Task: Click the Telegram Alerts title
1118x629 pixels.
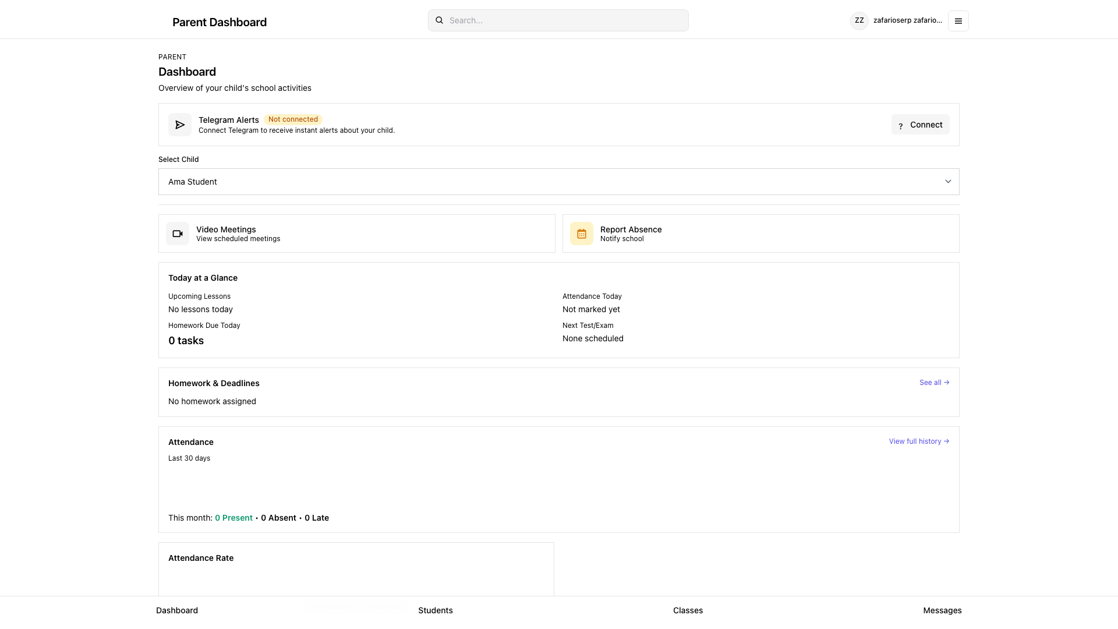Action: (x=229, y=120)
